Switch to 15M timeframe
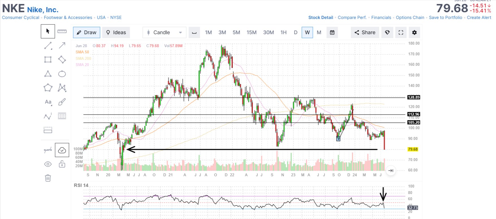Image resolution: width=496 pixels, height=219 pixels. tap(252, 32)
